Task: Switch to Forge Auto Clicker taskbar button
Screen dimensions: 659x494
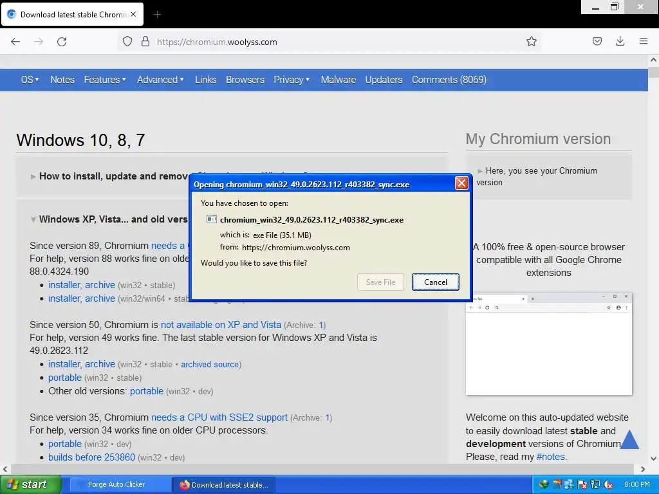Action: coord(120,485)
